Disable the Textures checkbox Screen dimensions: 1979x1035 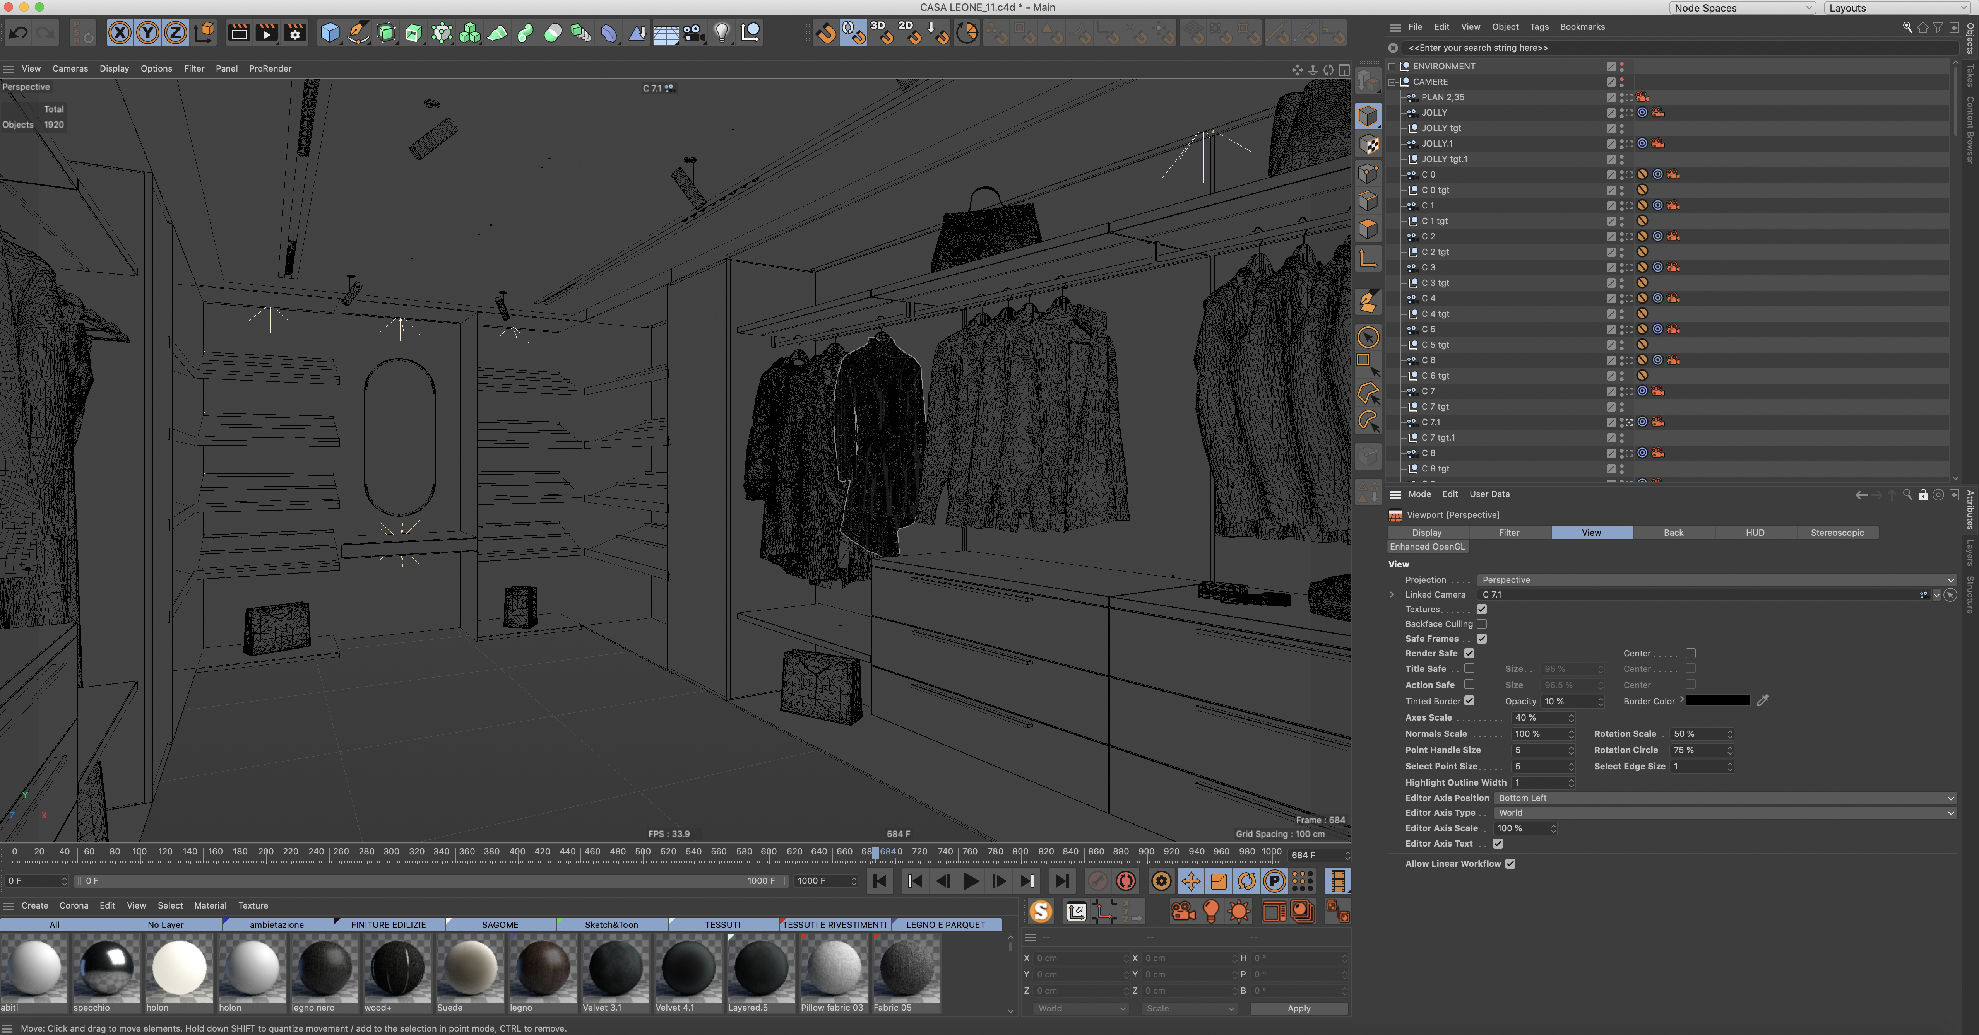pyautogui.click(x=1482, y=610)
